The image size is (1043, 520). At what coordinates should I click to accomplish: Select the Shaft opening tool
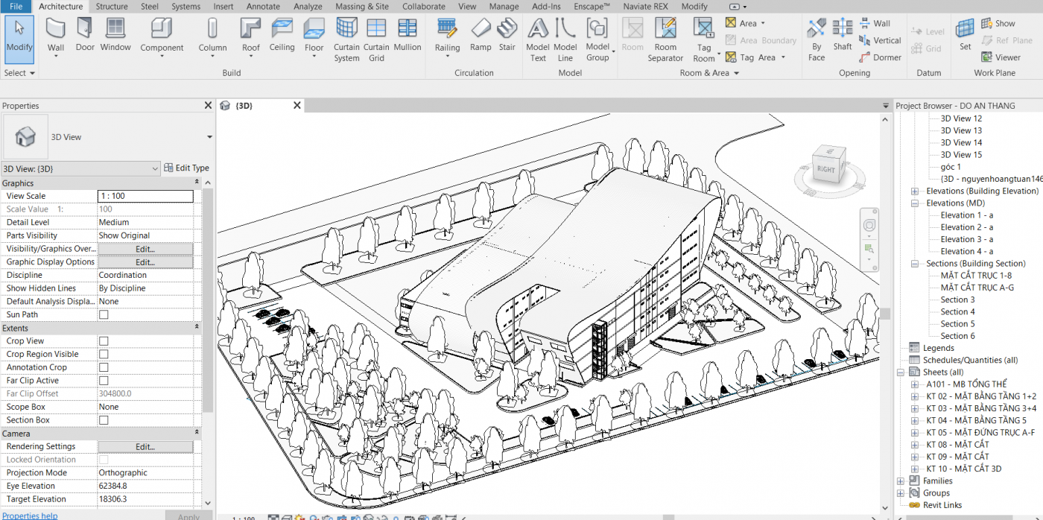point(843,30)
